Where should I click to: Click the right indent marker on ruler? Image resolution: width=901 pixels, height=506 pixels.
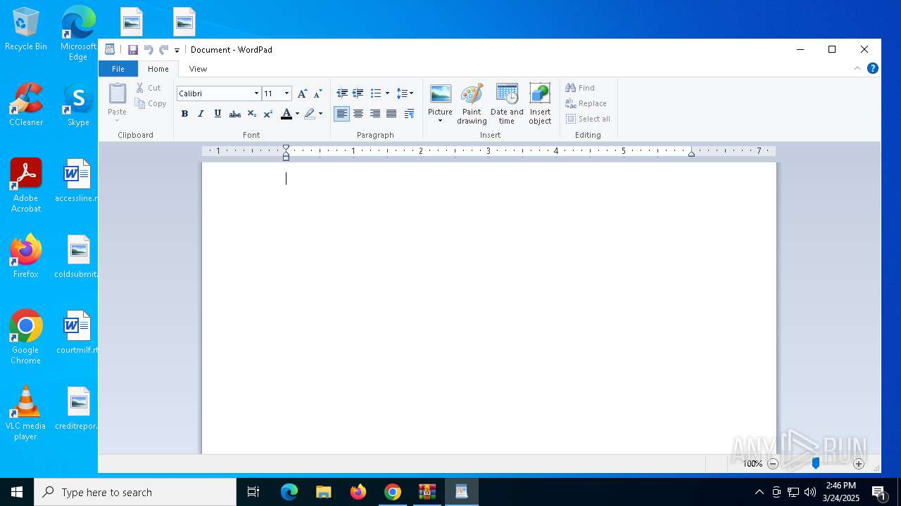[x=691, y=154]
